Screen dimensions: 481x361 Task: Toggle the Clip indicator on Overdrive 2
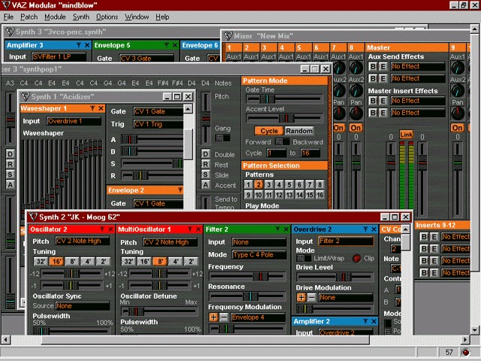click(x=356, y=259)
